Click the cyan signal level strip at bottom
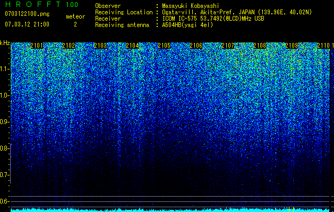Viewport: 334px width, 212px height. 170,210
